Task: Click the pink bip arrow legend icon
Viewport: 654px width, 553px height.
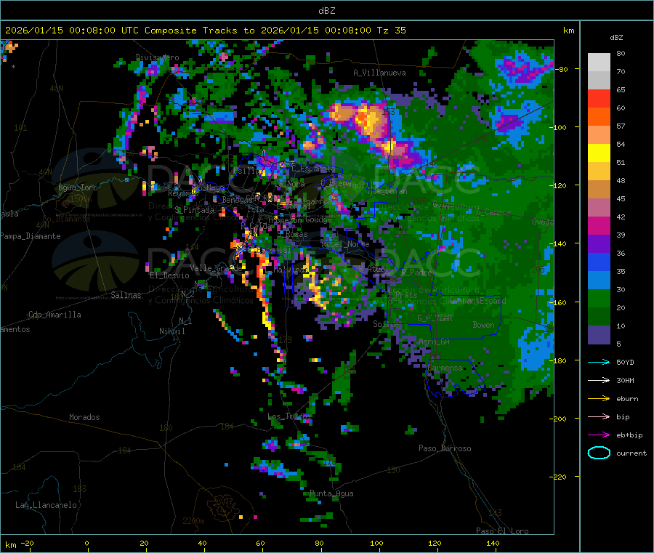Action: [x=599, y=416]
